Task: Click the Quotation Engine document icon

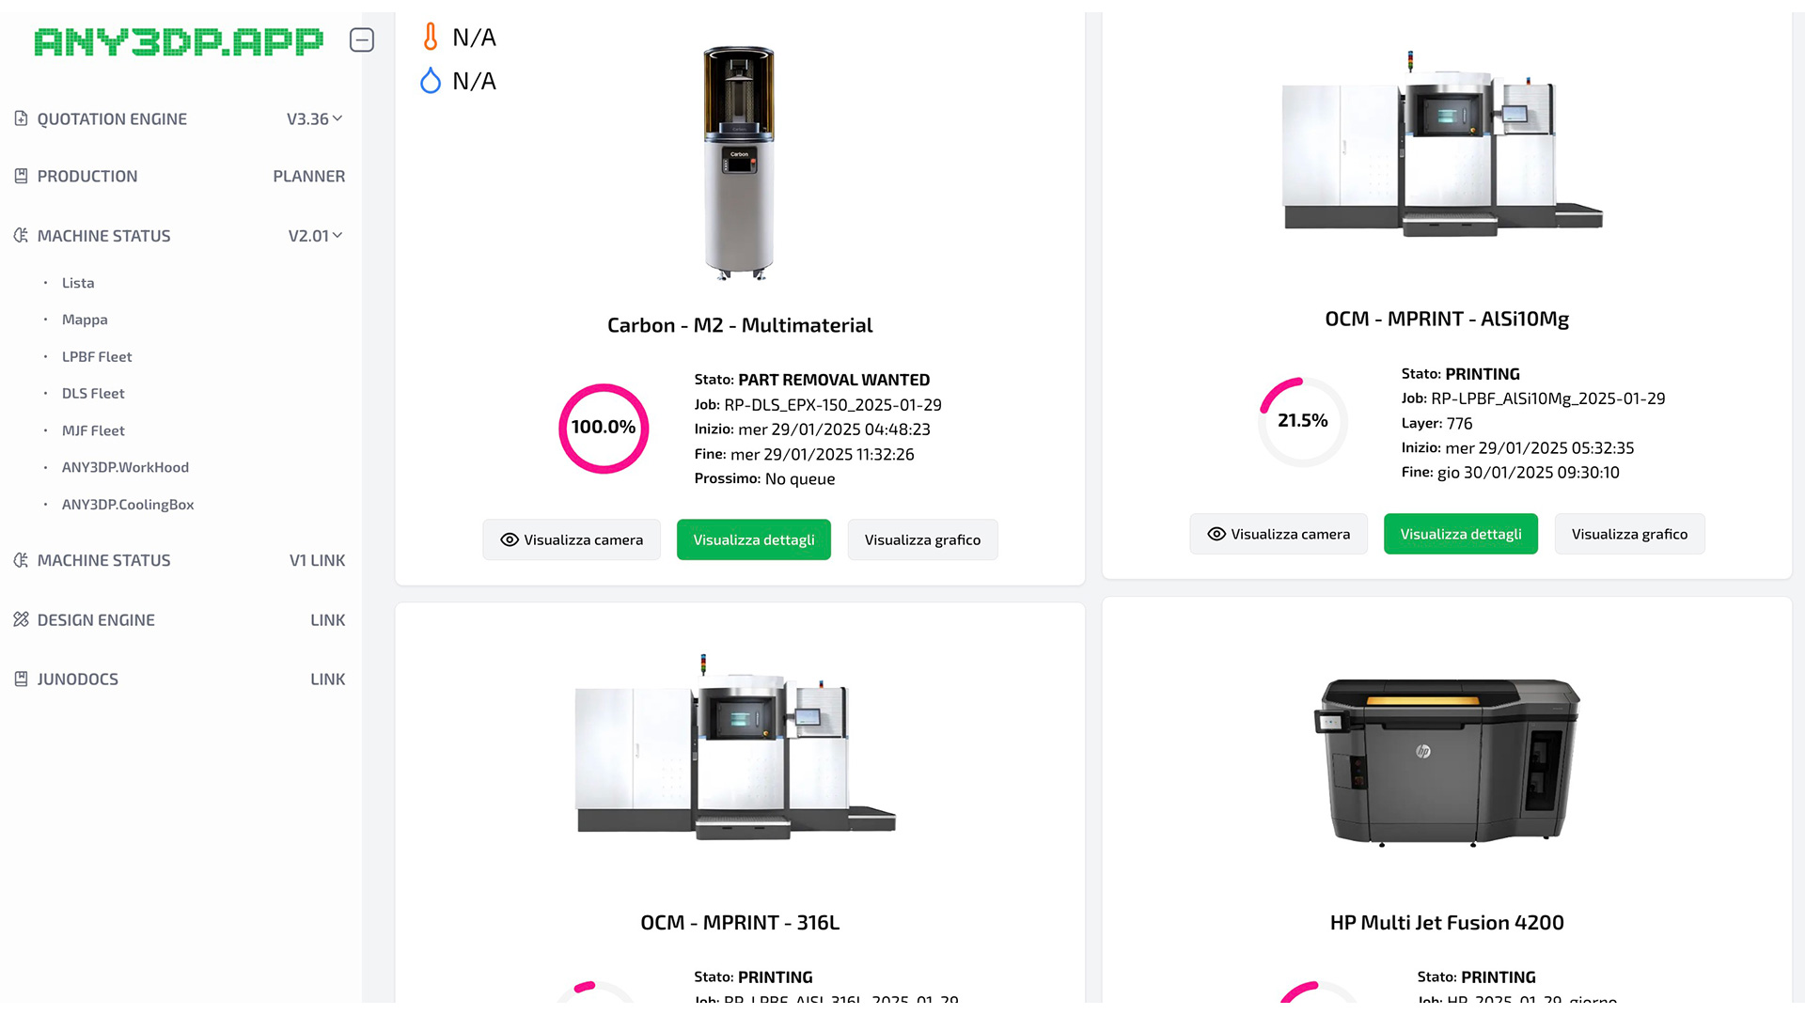Action: click(x=21, y=118)
